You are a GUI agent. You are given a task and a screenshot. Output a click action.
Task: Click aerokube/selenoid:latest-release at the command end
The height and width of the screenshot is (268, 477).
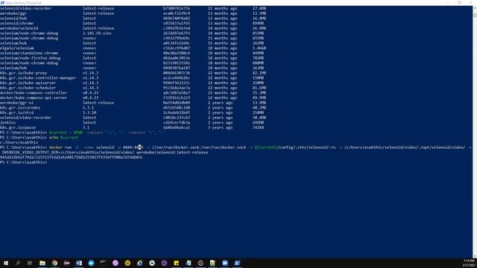(172, 152)
